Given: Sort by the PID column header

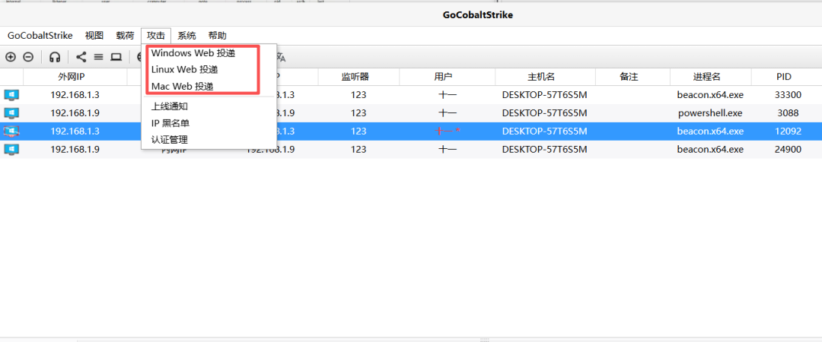Looking at the screenshot, I should pyautogui.click(x=784, y=77).
